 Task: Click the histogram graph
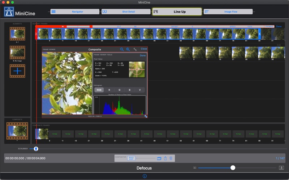pos(120,105)
